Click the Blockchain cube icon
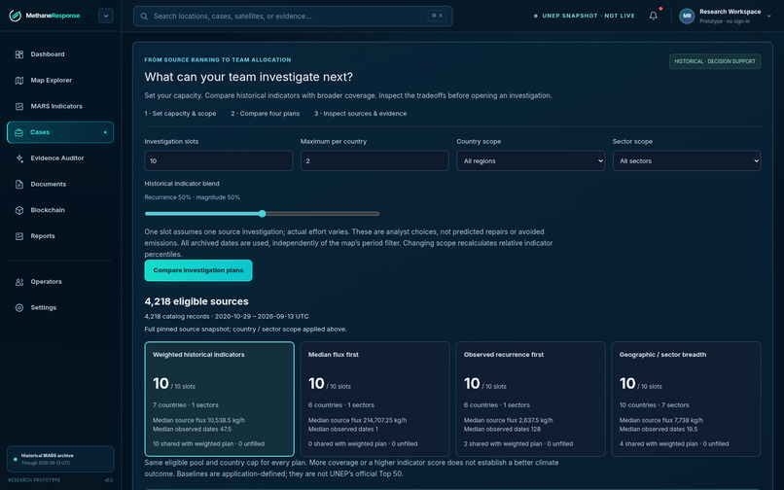This screenshot has height=490, width=784. point(19,210)
